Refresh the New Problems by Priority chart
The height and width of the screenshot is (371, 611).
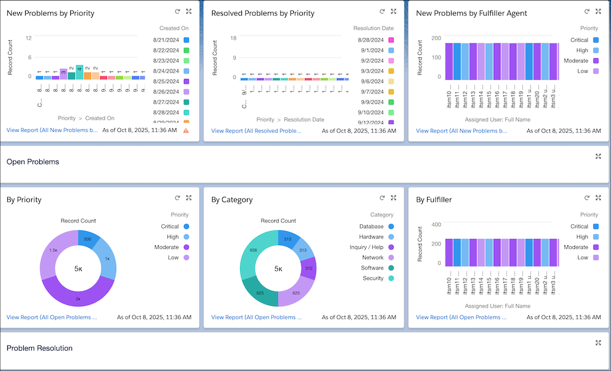(x=177, y=12)
